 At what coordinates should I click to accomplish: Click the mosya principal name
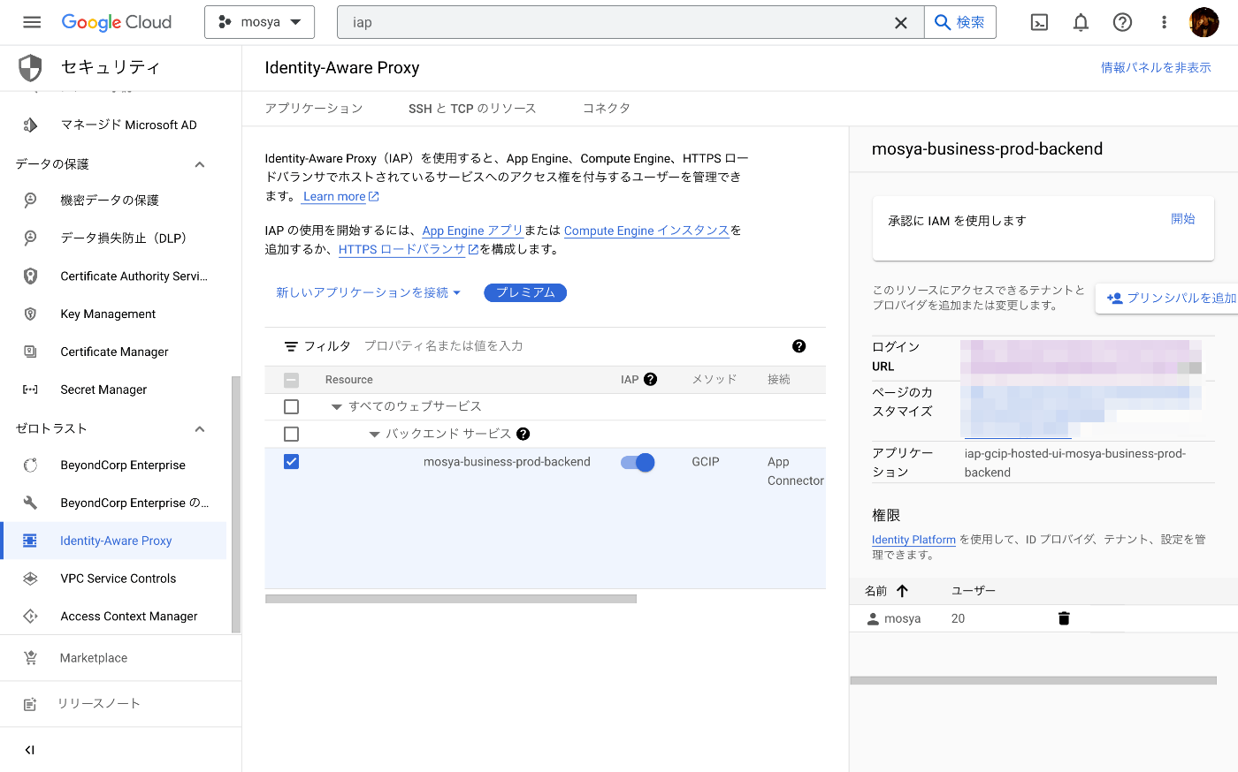[x=902, y=618]
